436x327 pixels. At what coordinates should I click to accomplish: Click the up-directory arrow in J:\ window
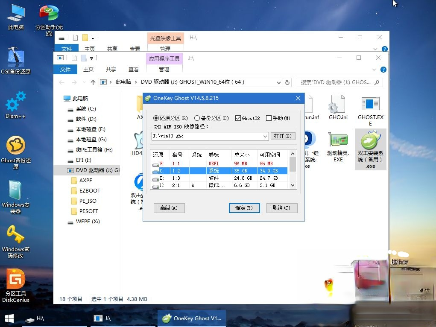tap(93, 82)
